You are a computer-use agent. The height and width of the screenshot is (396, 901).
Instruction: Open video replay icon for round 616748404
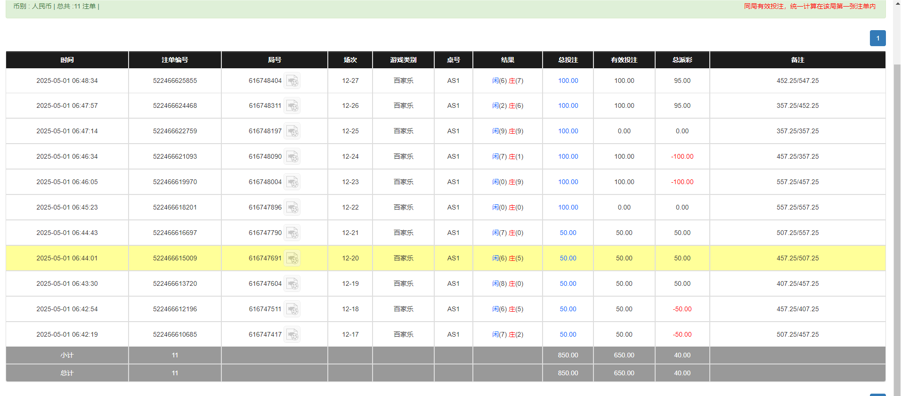click(x=292, y=81)
